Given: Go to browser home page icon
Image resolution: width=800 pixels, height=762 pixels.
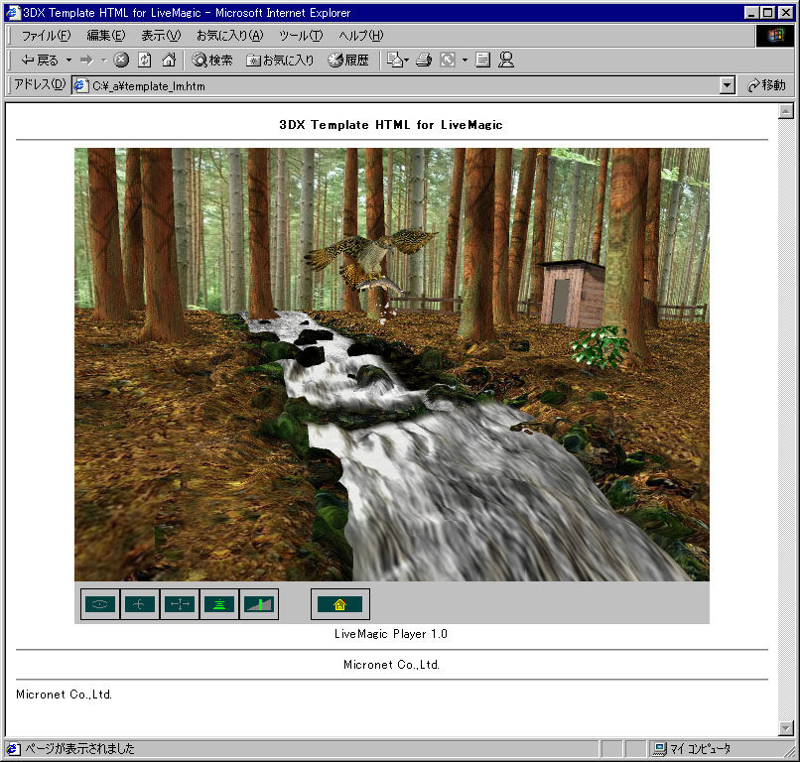Looking at the screenshot, I should (169, 61).
